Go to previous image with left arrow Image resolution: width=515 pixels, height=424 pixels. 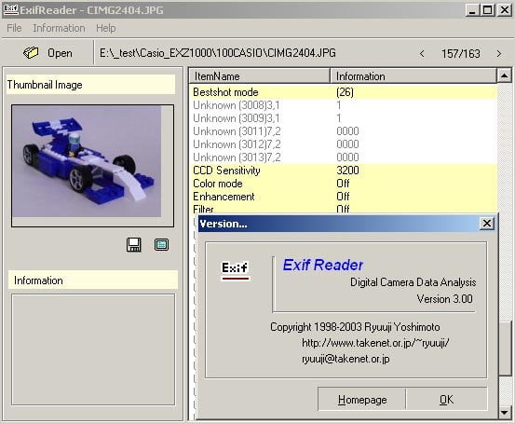click(x=422, y=53)
